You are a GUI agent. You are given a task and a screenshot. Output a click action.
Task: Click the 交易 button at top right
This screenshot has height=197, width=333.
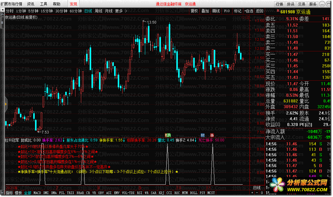(x=301, y=4)
